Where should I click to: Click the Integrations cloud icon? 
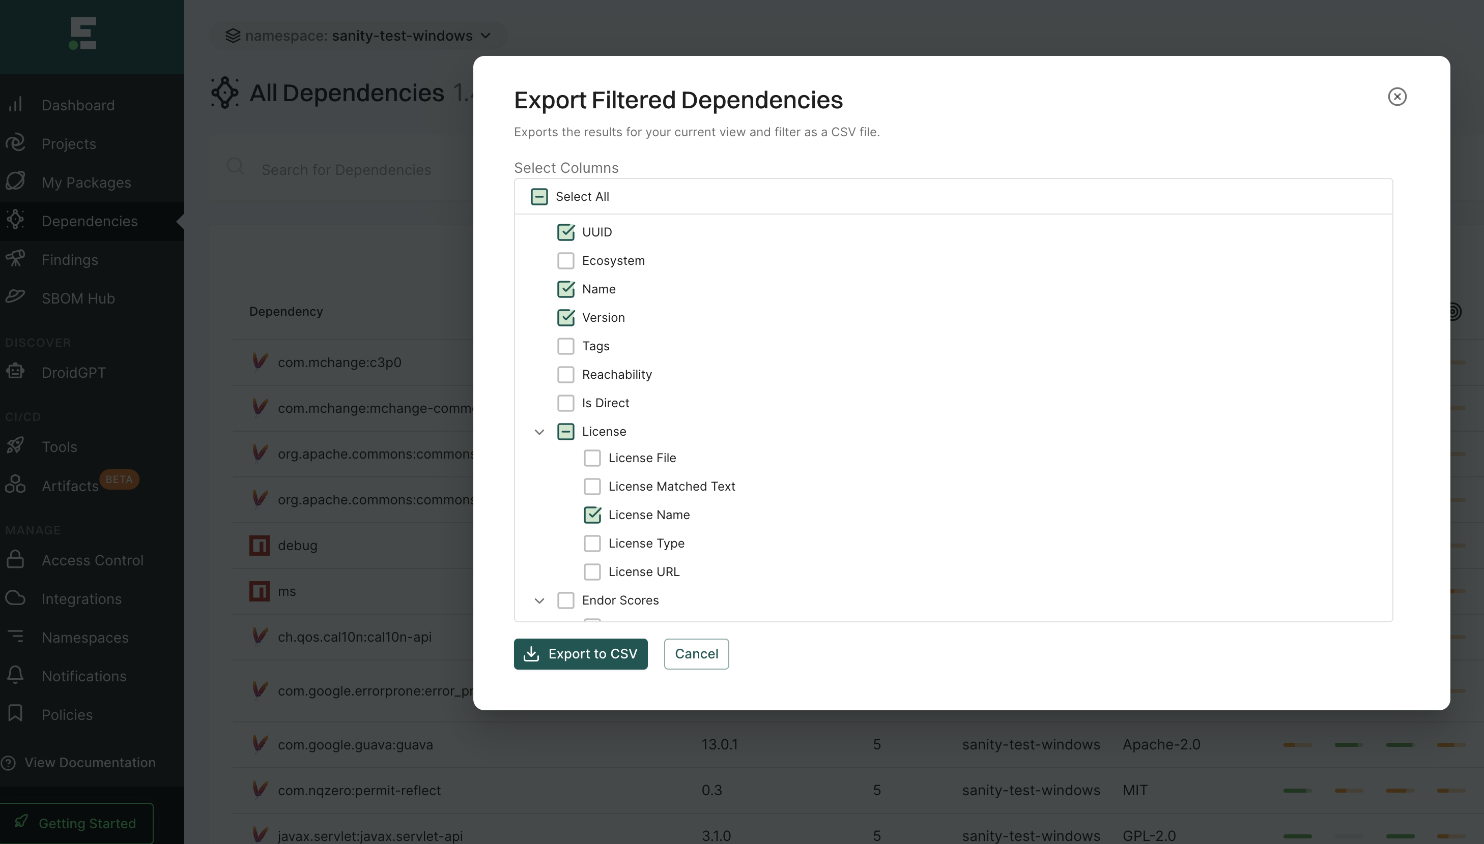tap(16, 597)
